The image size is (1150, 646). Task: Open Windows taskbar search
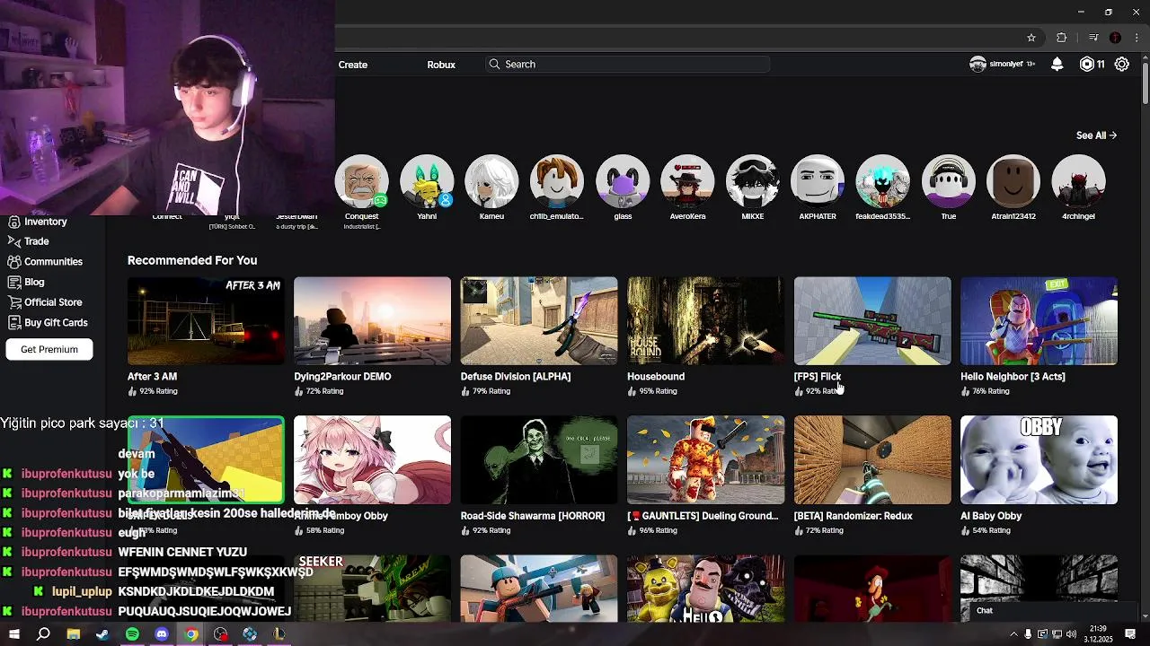pyautogui.click(x=43, y=634)
